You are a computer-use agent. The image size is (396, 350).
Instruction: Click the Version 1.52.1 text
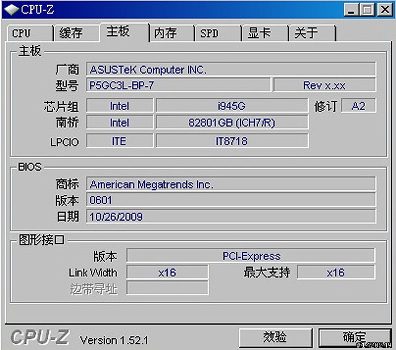(x=114, y=340)
